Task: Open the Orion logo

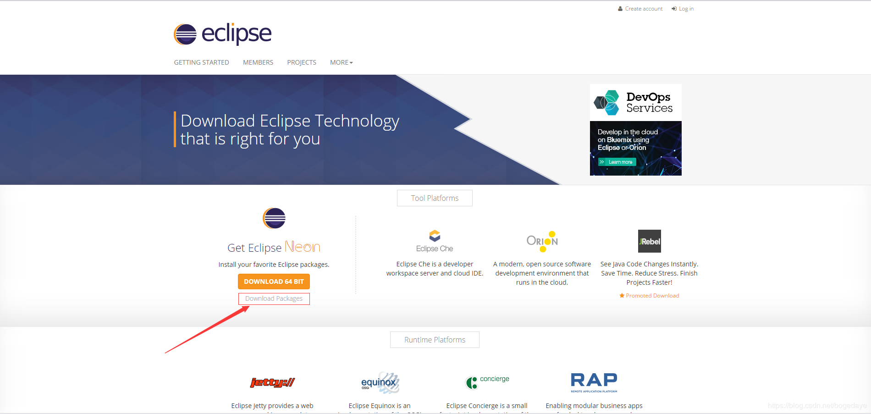Action: tap(542, 241)
